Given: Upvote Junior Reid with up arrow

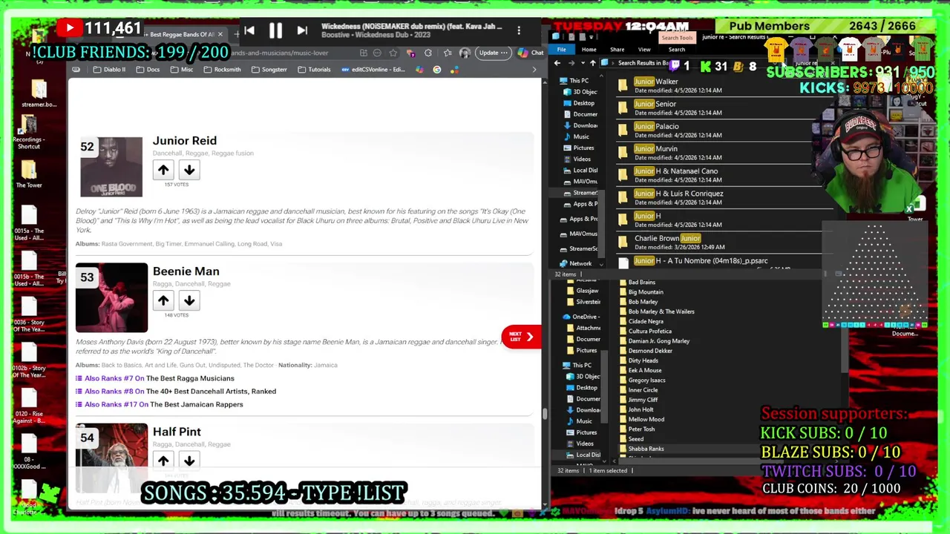Looking at the screenshot, I should [x=163, y=170].
